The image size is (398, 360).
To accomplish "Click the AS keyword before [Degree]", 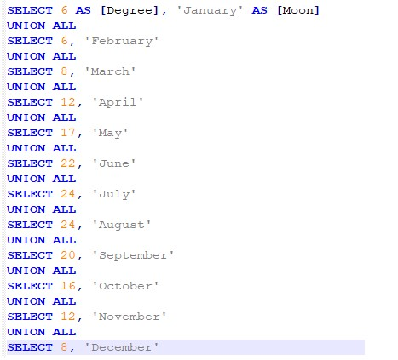I will pos(84,10).
